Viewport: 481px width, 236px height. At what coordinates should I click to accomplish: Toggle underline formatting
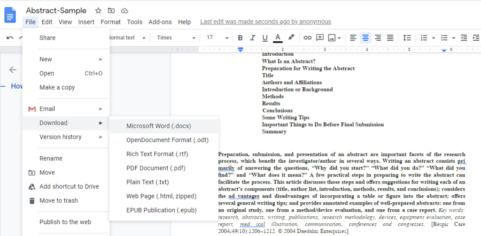[x=265, y=38]
